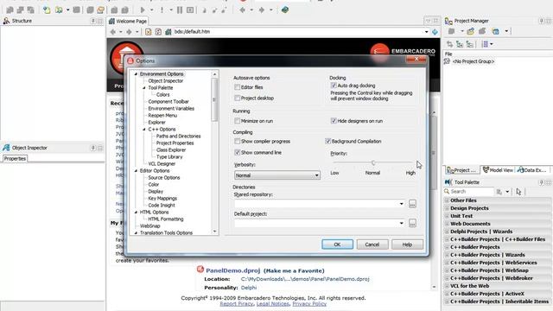Viewport: 553px width, 311px height.
Task: Click the Home icon beside bds:/default.htm address
Action: 168,32
